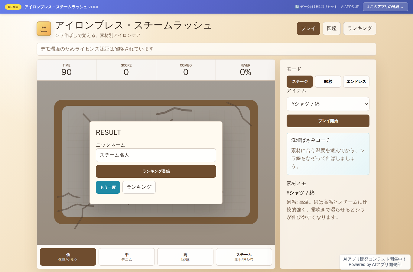The height and width of the screenshot is (272, 413).
Task: Click the yellow DEMO badge
Action: (x=13, y=7)
